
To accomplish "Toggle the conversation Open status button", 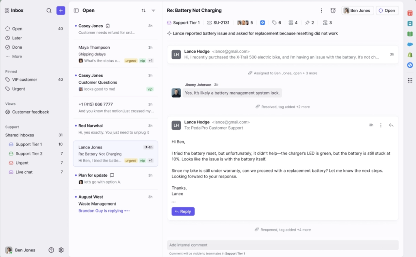I will pyautogui.click(x=387, y=11).
